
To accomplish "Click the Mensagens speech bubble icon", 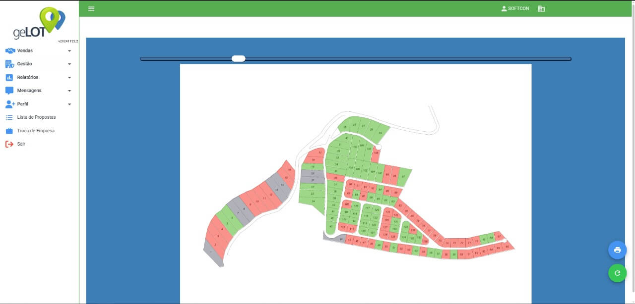I will click(9, 90).
